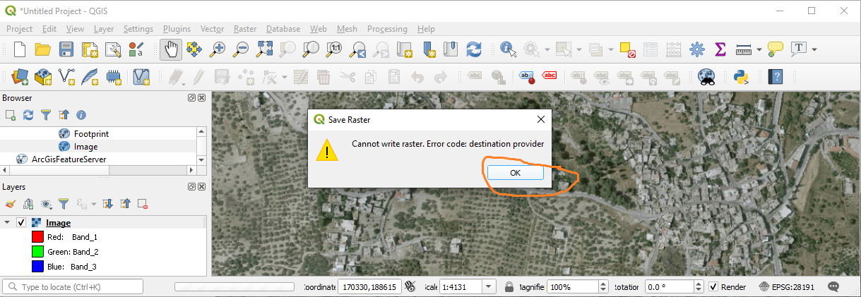Open Help Contents book icon
Screen dimensions: 861x297
point(776,76)
